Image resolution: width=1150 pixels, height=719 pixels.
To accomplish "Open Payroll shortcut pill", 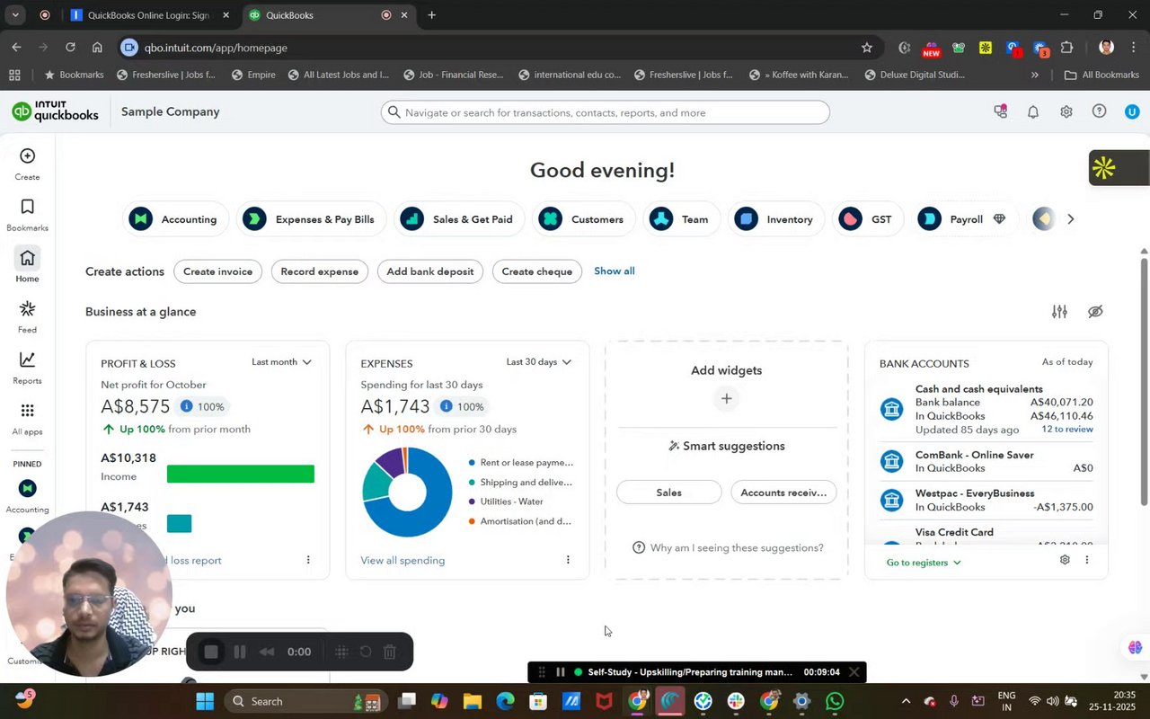I will tap(965, 219).
